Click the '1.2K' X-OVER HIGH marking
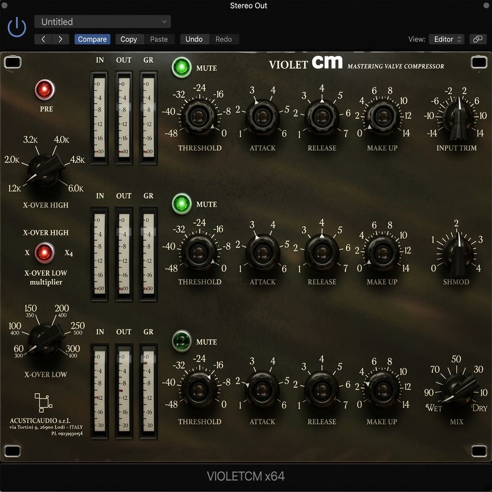The height and width of the screenshot is (492, 492). coord(14,188)
